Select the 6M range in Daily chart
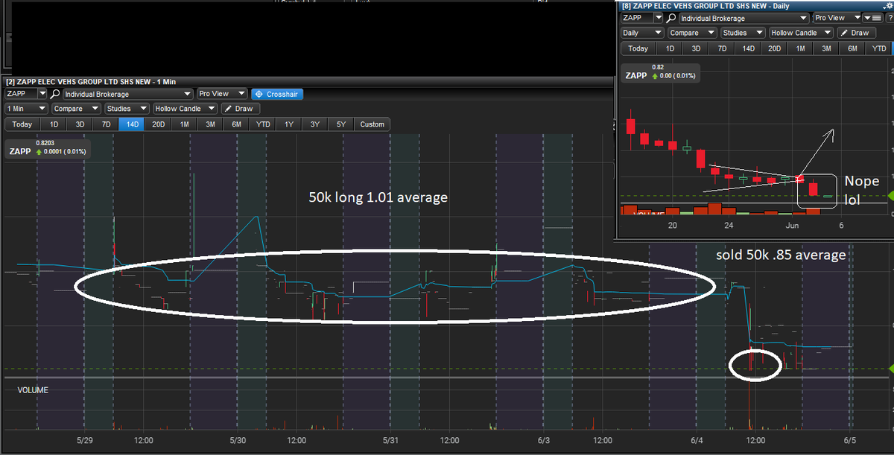 (852, 48)
